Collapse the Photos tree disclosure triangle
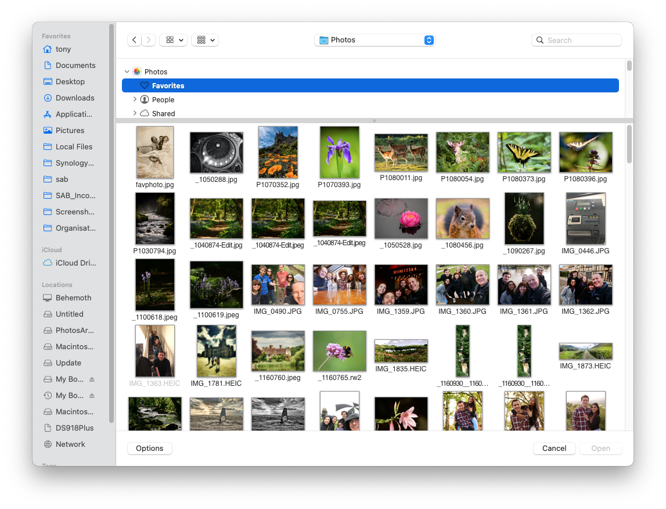 tap(127, 72)
